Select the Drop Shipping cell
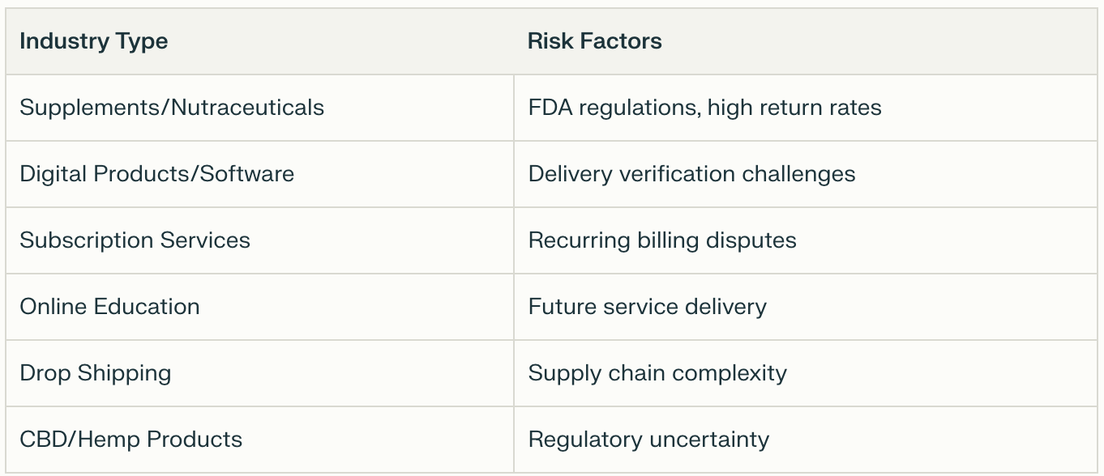 click(x=96, y=373)
